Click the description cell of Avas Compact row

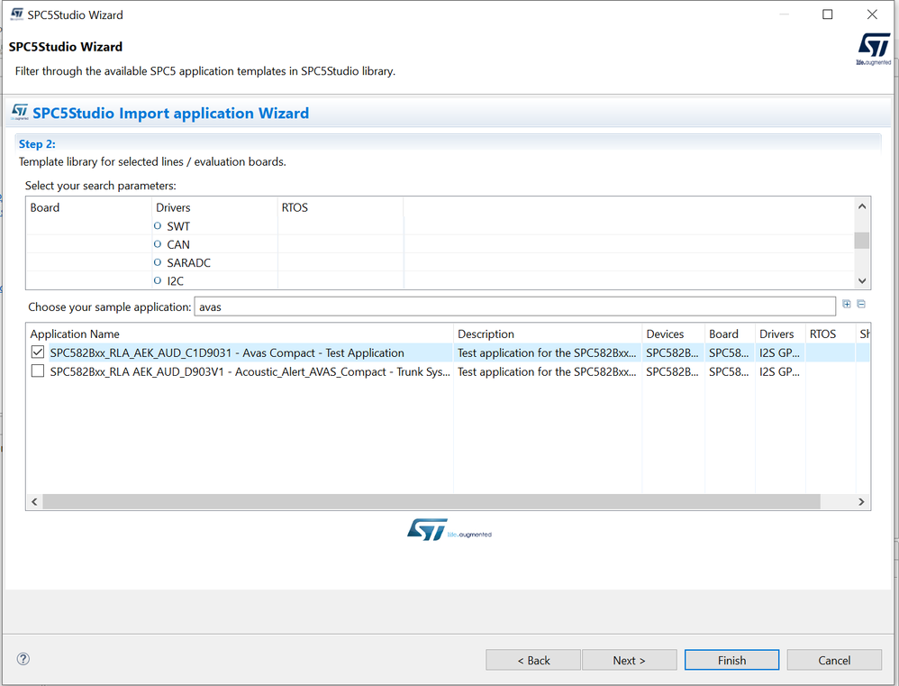click(547, 352)
